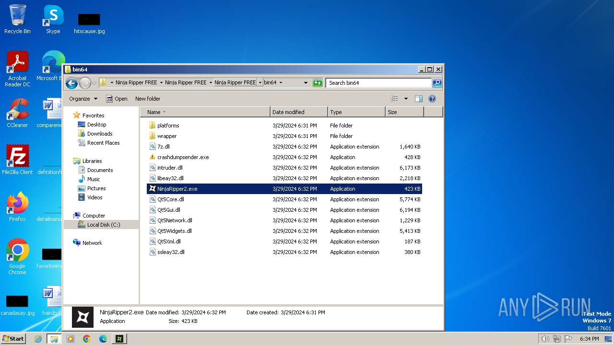This screenshot has width=614, height=345.
Task: Select the platforms folder icon
Action: [152, 126]
